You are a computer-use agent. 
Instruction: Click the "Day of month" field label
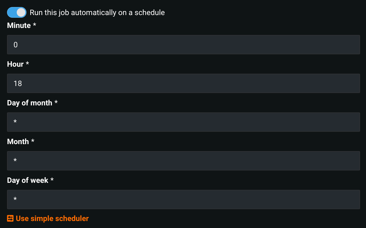point(30,103)
